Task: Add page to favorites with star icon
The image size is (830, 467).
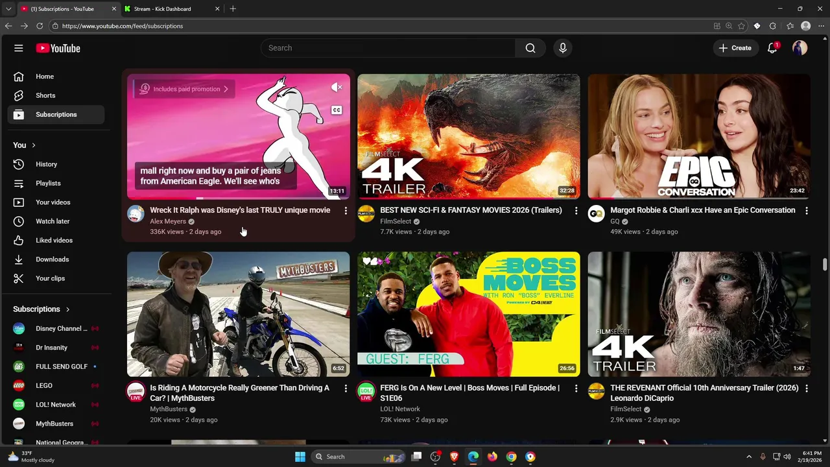Action: pyautogui.click(x=742, y=26)
